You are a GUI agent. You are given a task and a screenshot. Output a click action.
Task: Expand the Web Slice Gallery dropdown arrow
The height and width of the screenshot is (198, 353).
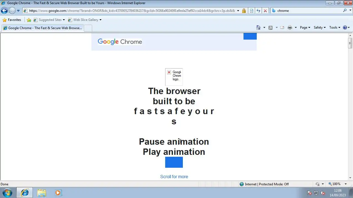pos(100,20)
